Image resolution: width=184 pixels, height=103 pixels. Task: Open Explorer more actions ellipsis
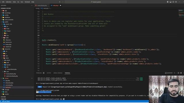click(x=32, y=5)
